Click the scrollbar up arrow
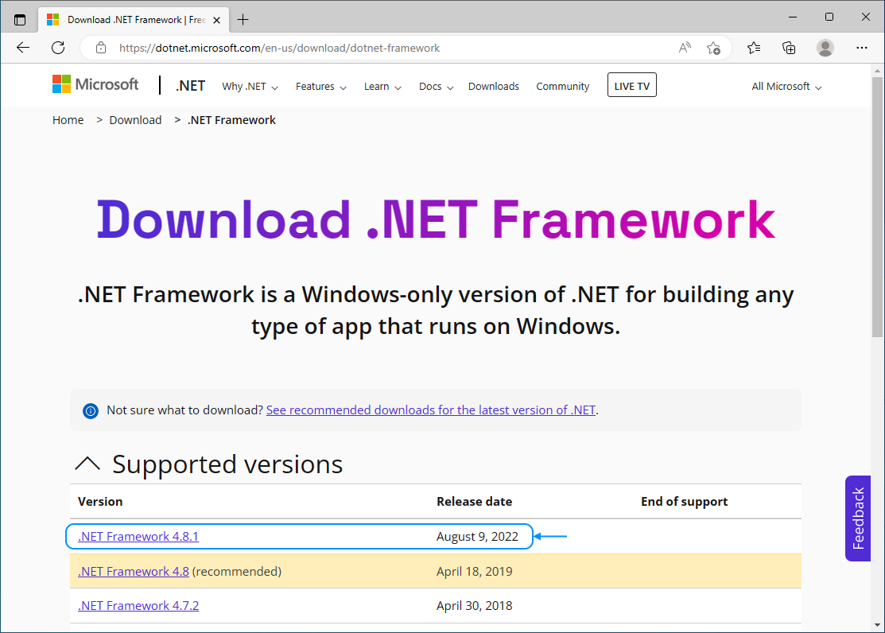The width and height of the screenshot is (885, 633). pos(877,71)
